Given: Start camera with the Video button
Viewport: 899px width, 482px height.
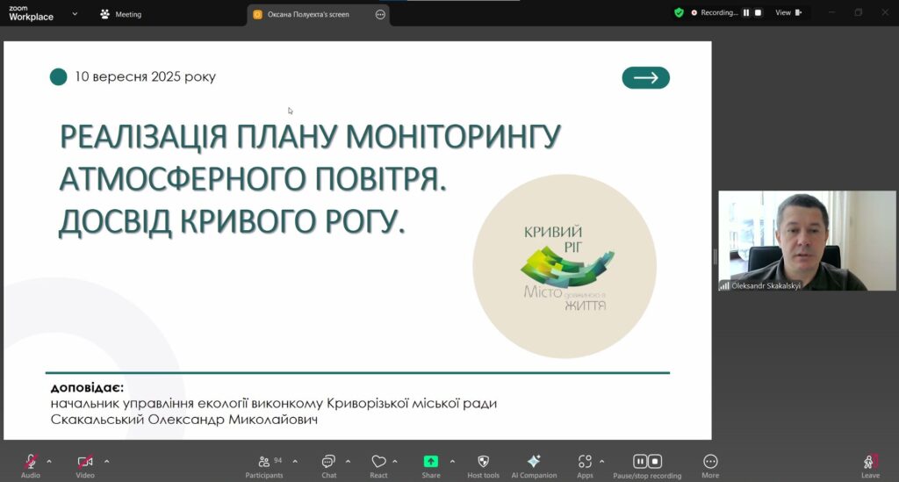Looking at the screenshot, I should tap(85, 465).
